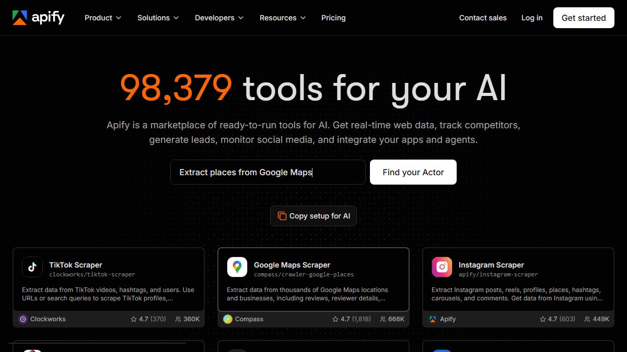Open the Instagram Scraper title link
This screenshot has width=627, height=352.
click(x=491, y=265)
